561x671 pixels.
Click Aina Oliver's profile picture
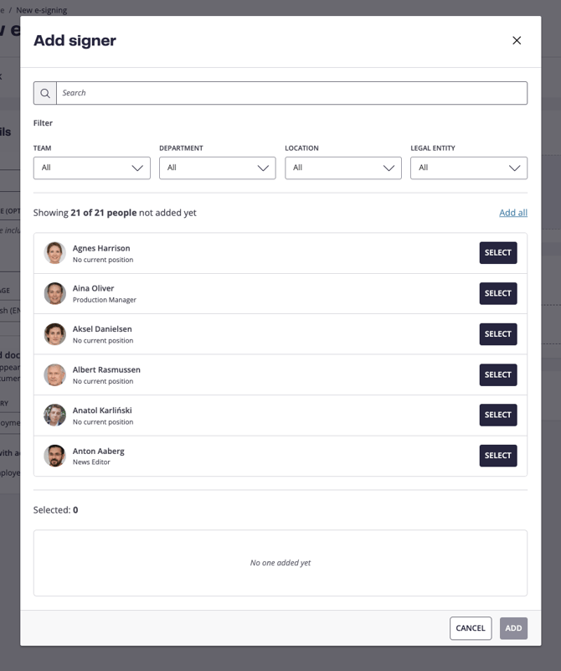[55, 293]
